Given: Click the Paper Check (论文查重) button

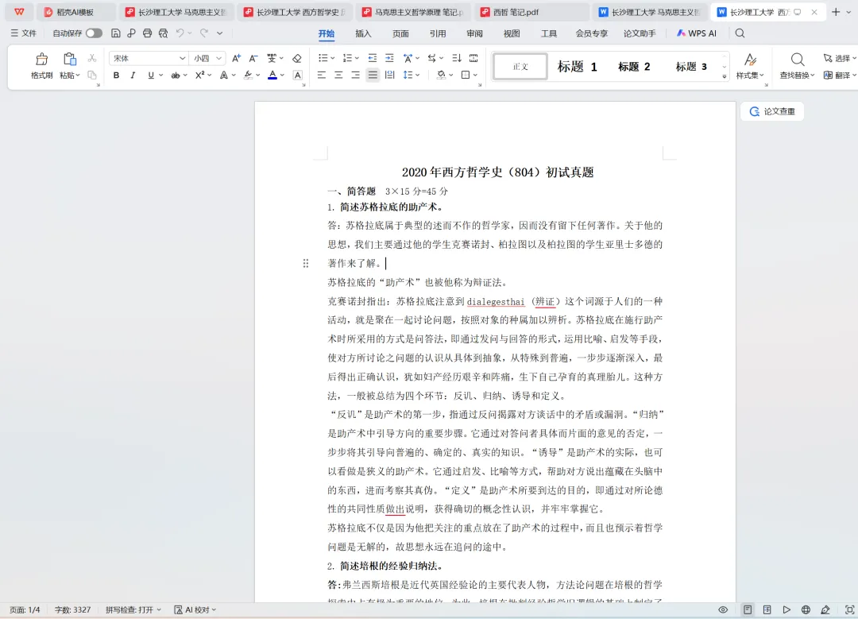Looking at the screenshot, I should tap(772, 111).
